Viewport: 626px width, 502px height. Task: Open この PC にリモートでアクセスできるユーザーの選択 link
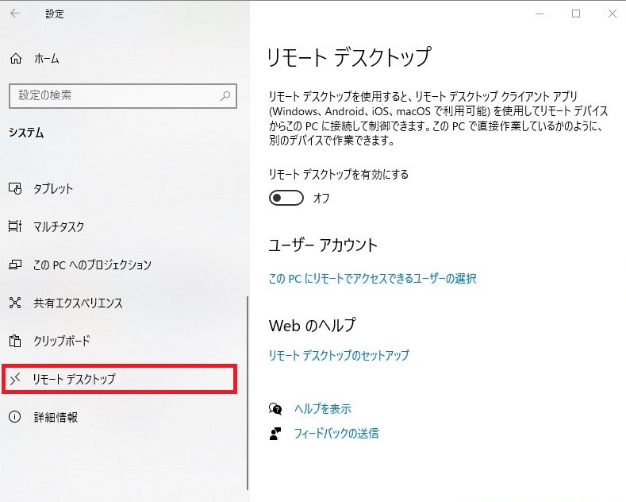pos(372,278)
